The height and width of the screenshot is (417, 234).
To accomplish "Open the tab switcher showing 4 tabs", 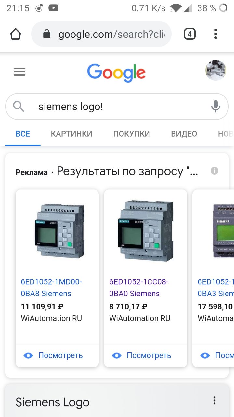I will click(x=190, y=34).
